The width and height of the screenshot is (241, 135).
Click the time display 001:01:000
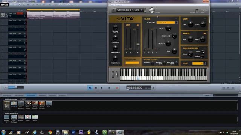click(135, 87)
